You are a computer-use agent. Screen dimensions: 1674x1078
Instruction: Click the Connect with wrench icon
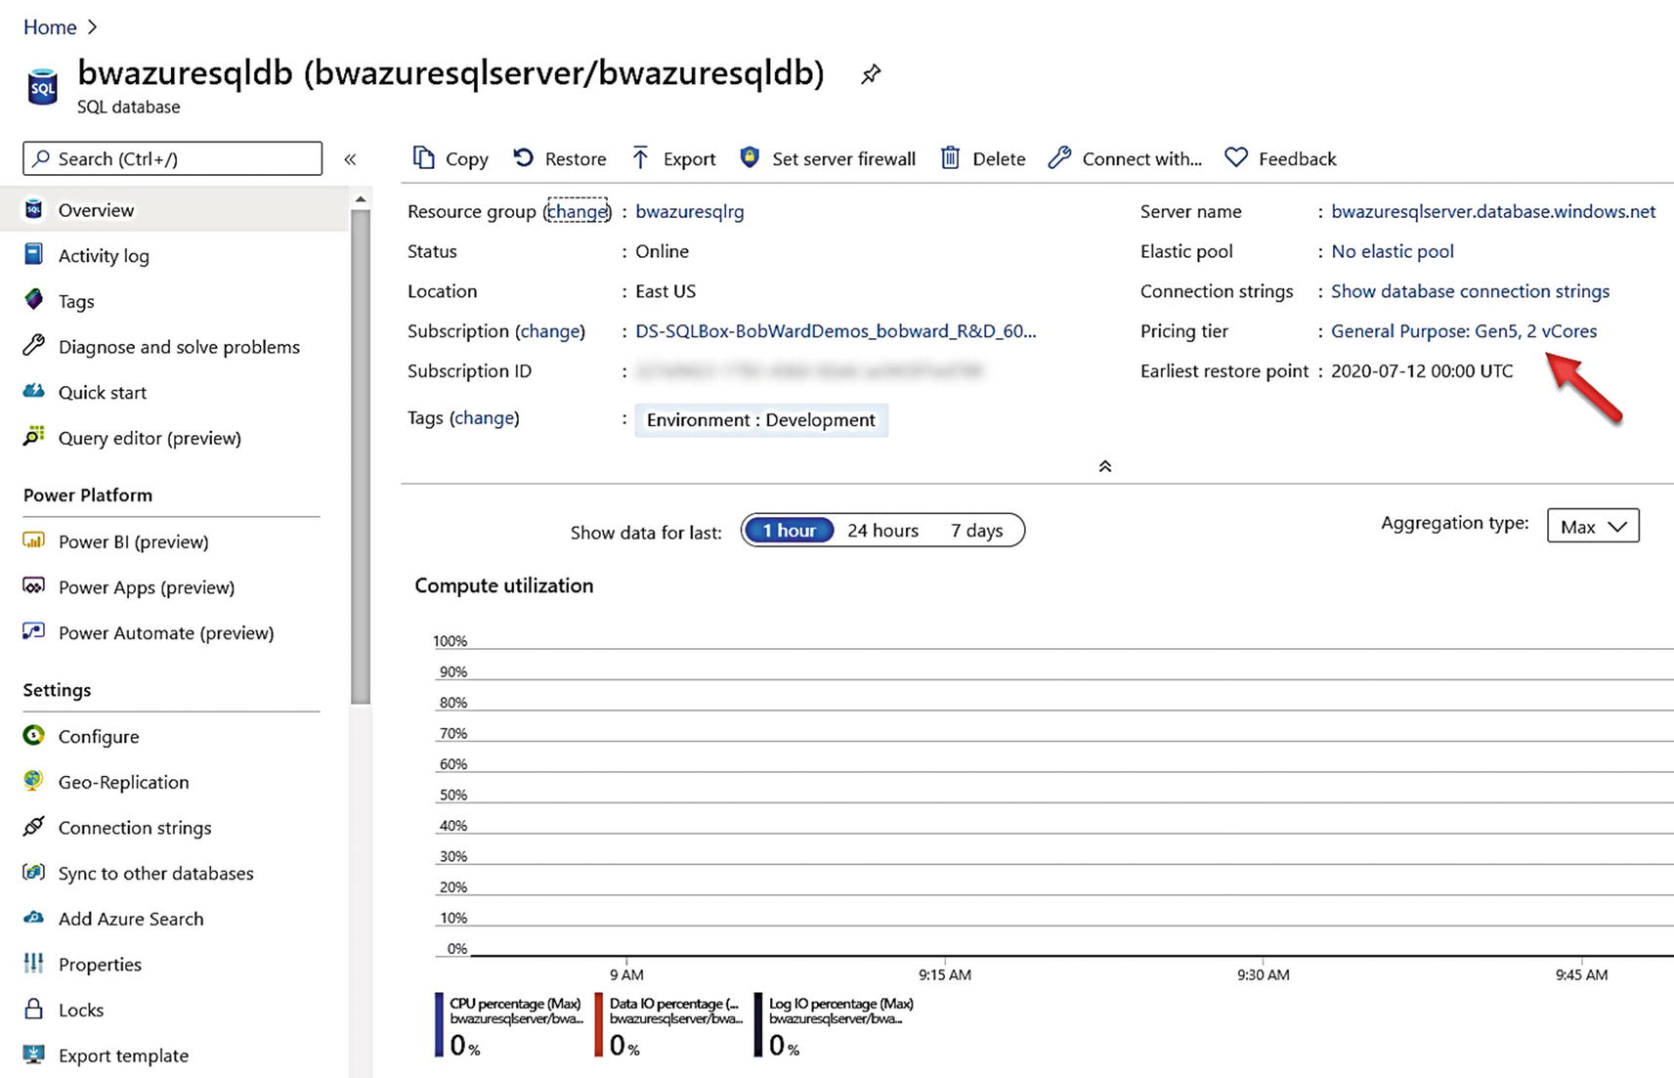click(1059, 157)
